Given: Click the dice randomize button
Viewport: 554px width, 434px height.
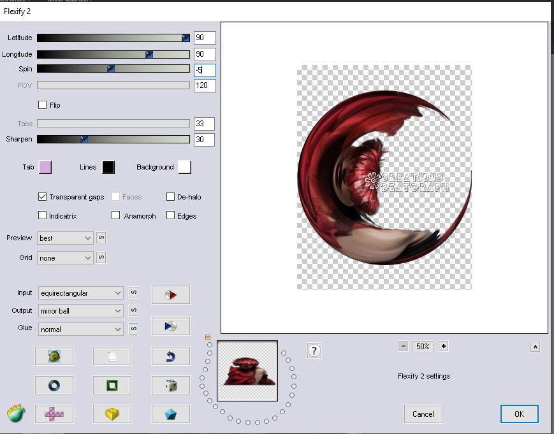Looking at the screenshot, I should tap(171, 385).
